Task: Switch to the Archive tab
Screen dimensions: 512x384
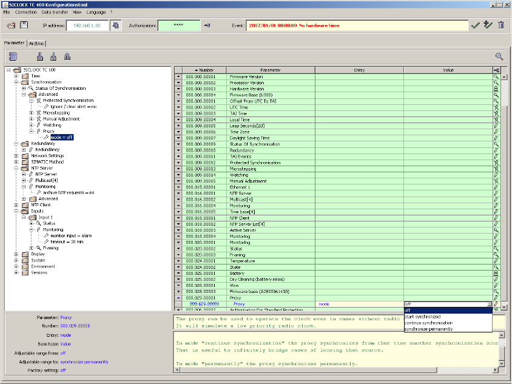Action: coord(36,43)
